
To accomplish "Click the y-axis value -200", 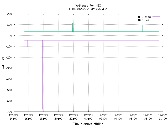I will pos(9,57).
